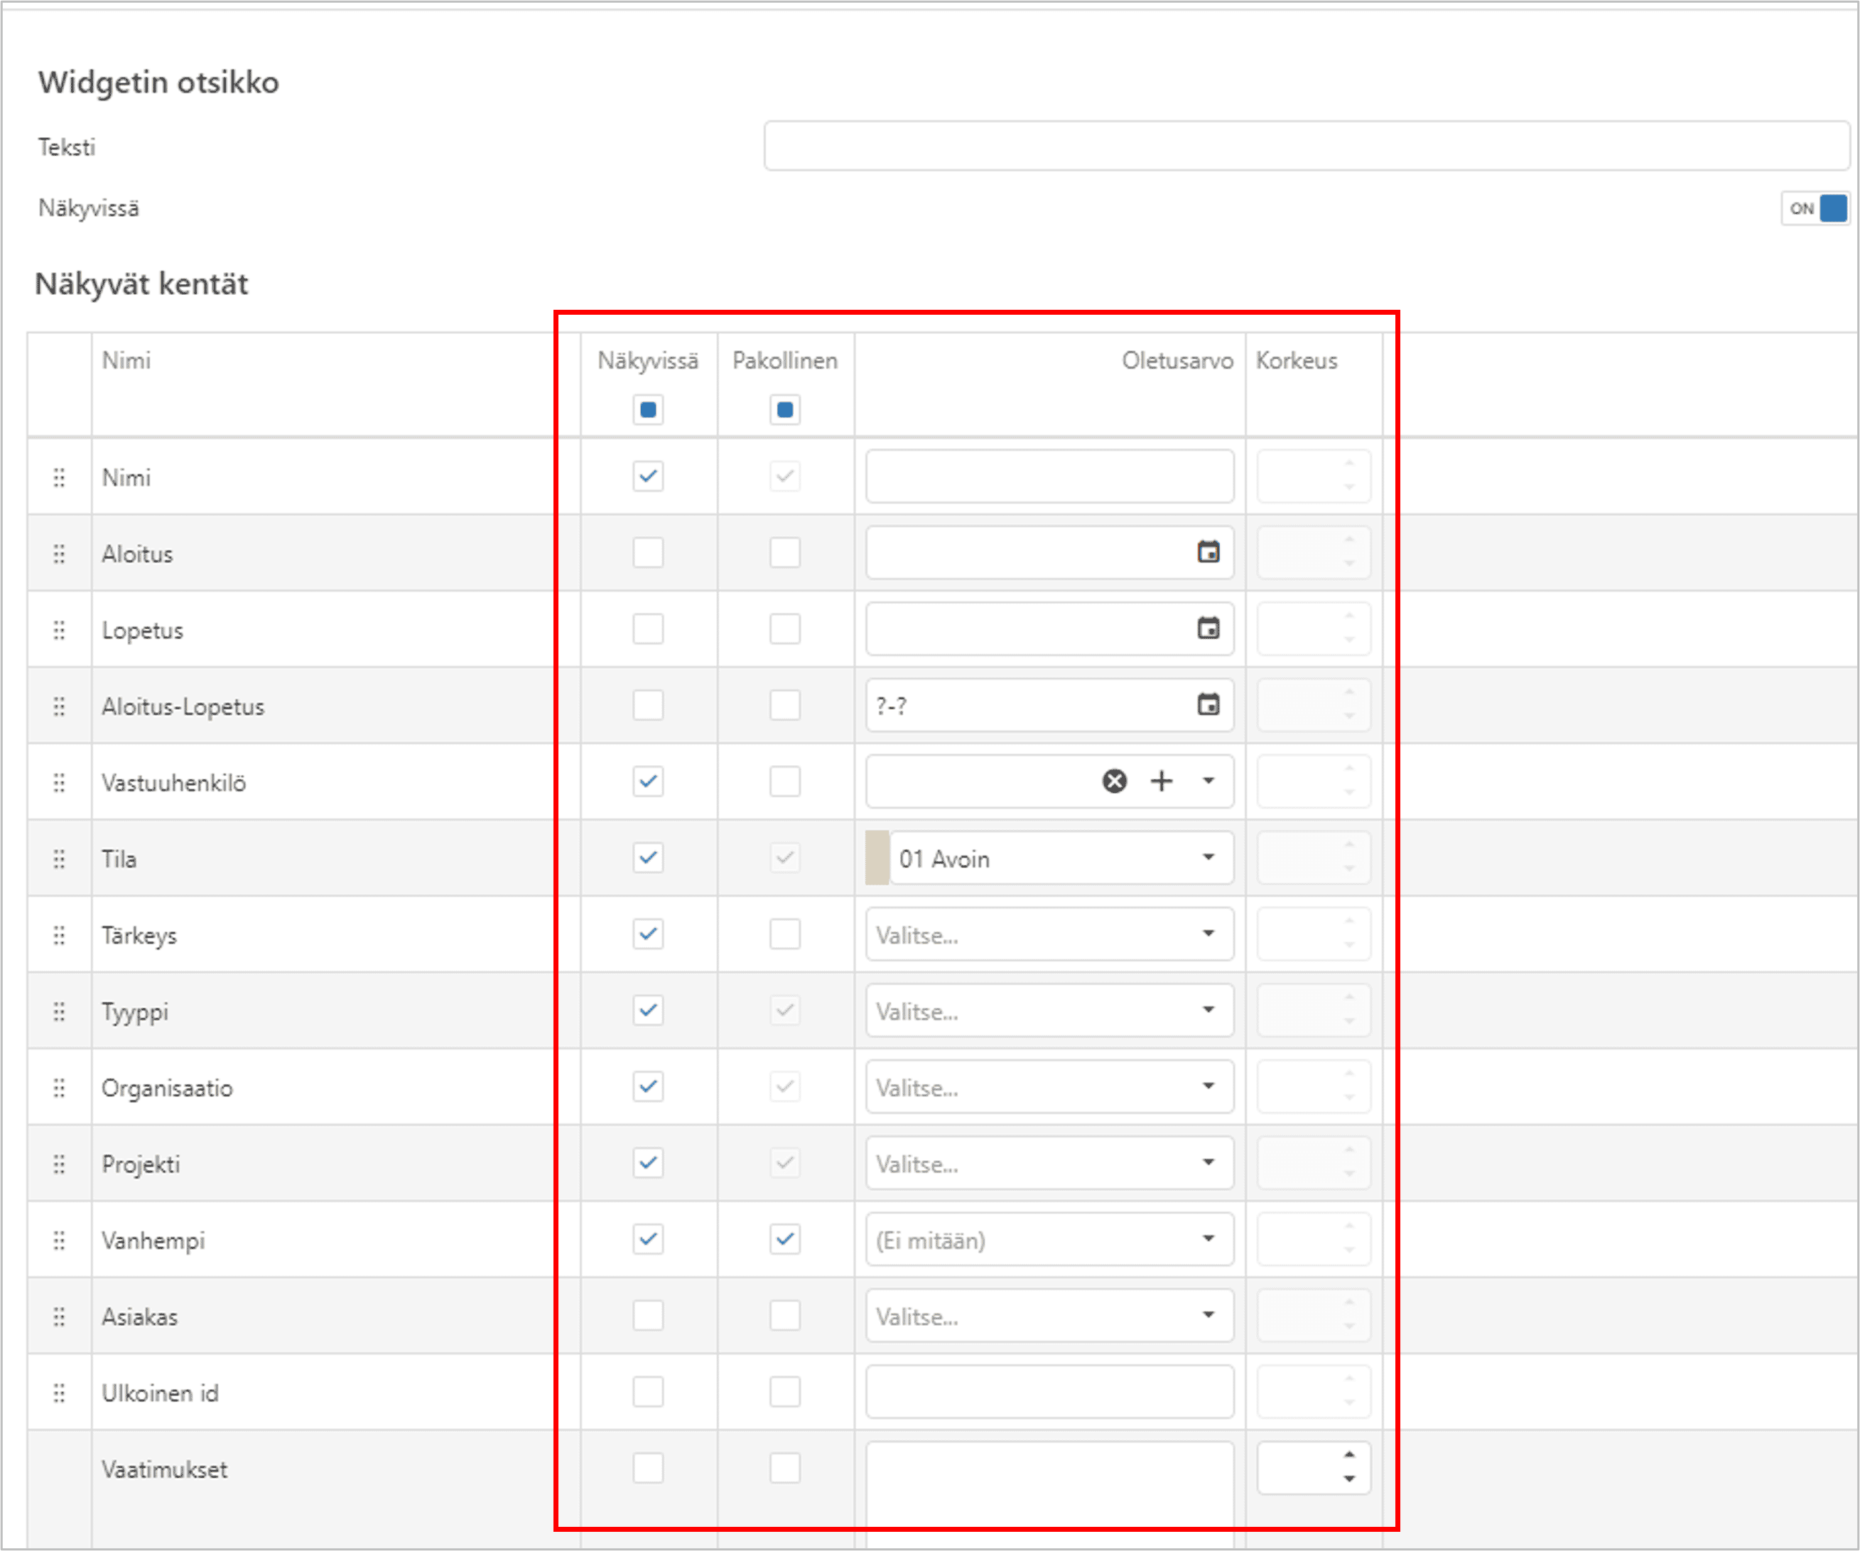Viewport: 1860px width, 1551px height.
Task: Grab the drag handle of the Tila row
Action: [58, 858]
